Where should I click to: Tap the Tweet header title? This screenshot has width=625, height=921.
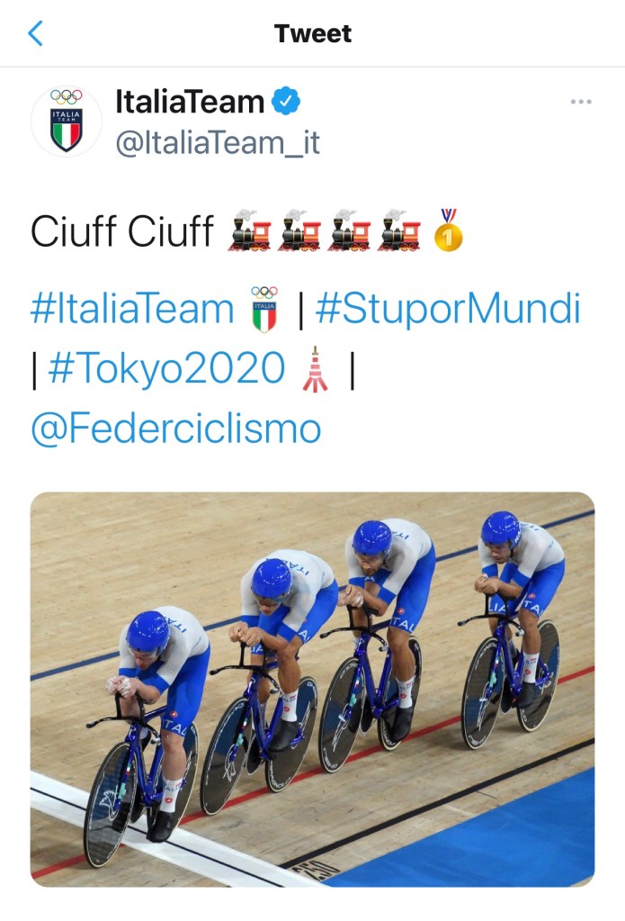312,34
